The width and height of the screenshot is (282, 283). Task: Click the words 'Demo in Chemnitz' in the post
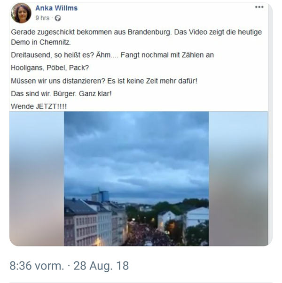[x=40, y=42]
